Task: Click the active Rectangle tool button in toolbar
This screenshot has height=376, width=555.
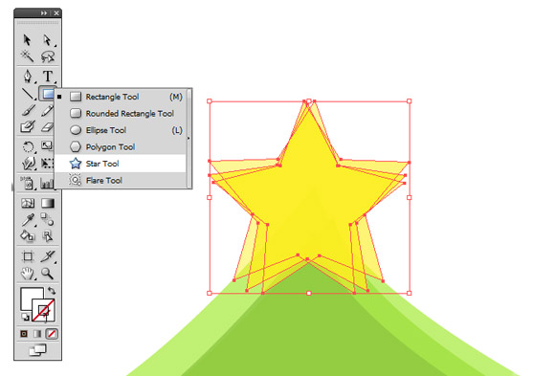Action: 48,94
